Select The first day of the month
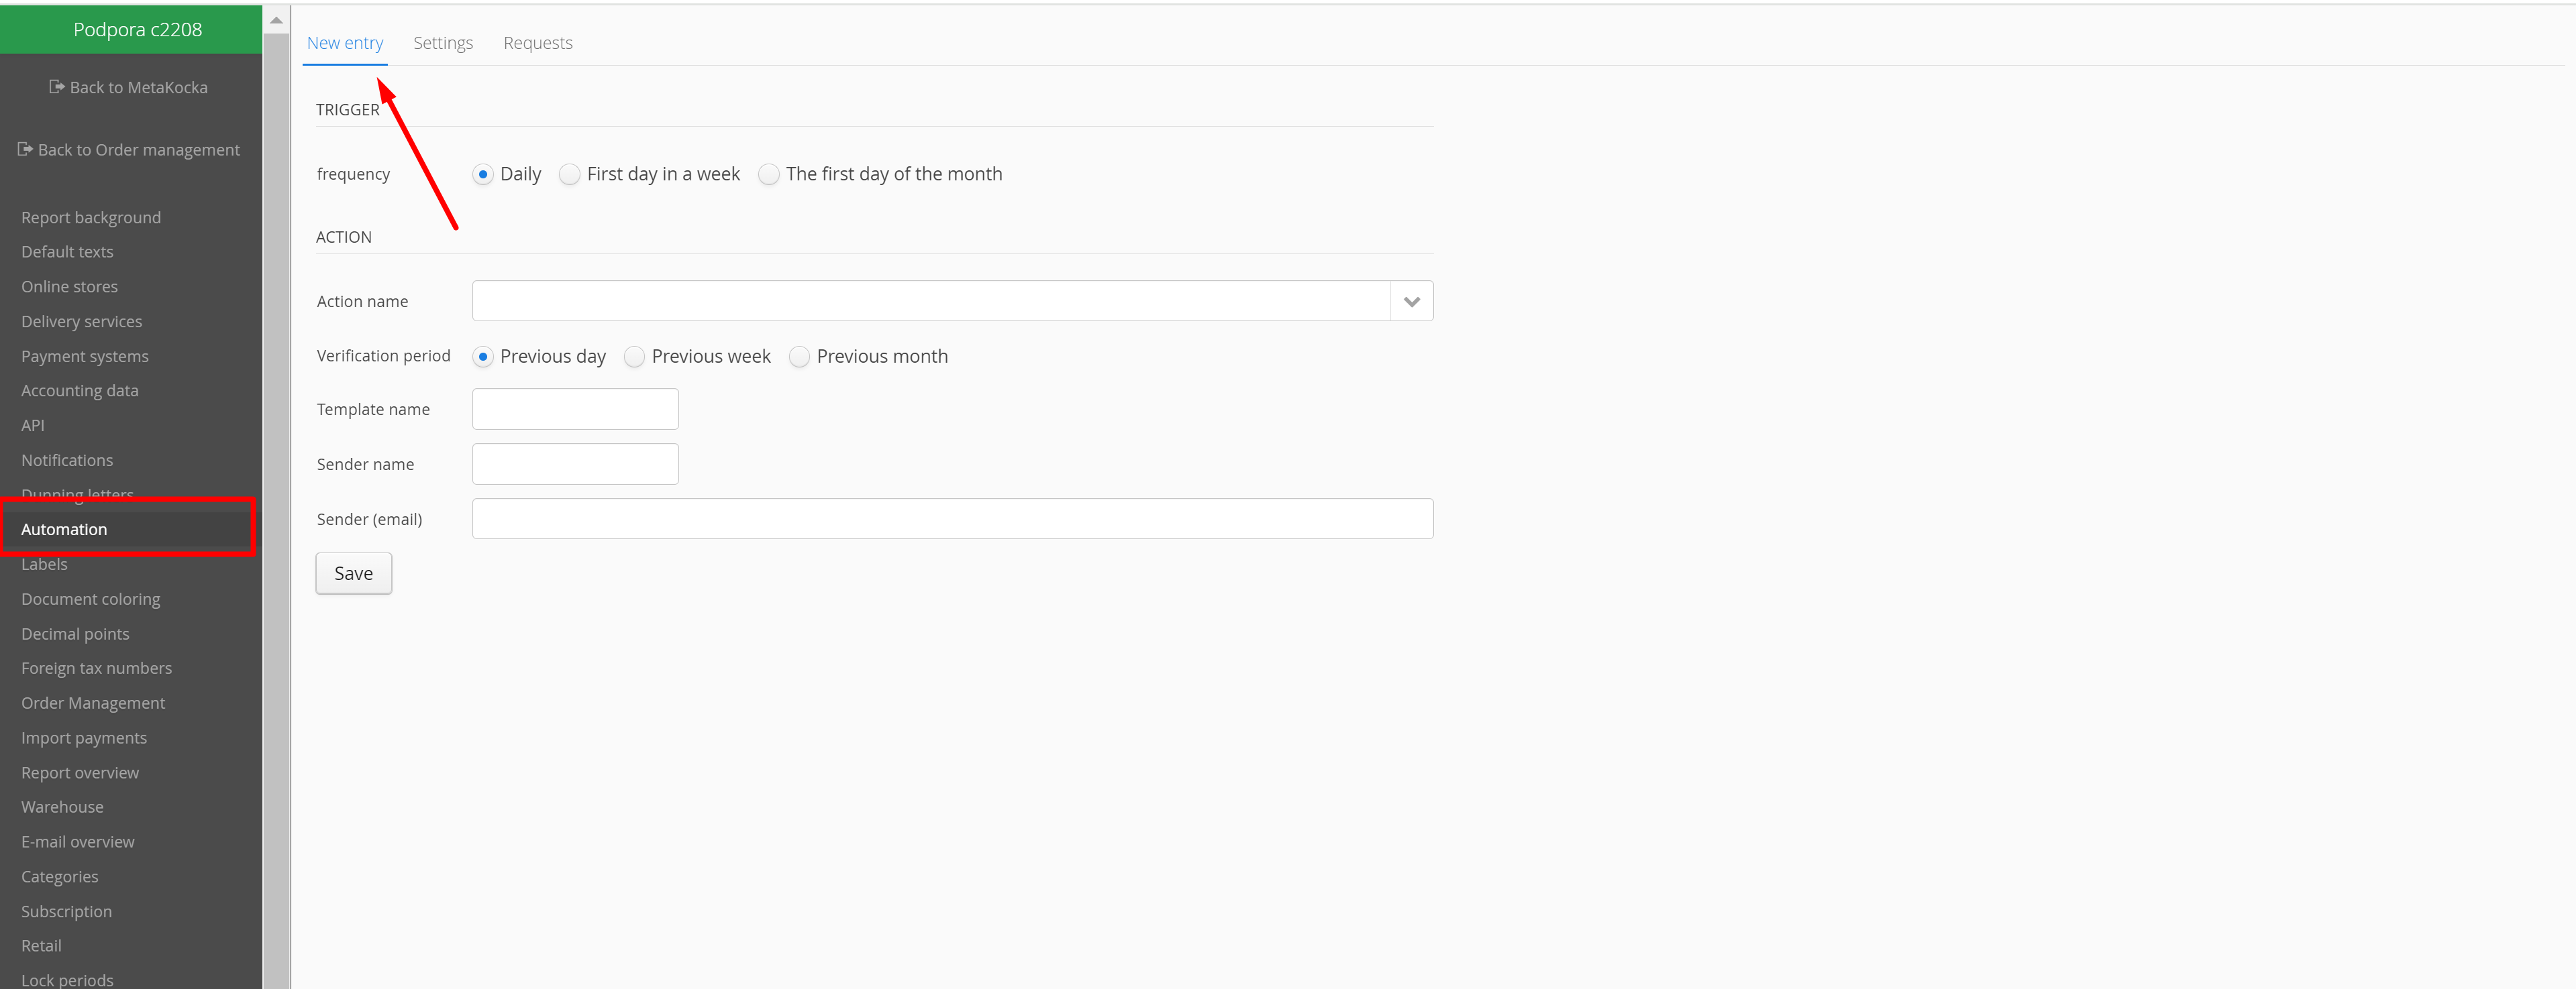 click(x=768, y=174)
